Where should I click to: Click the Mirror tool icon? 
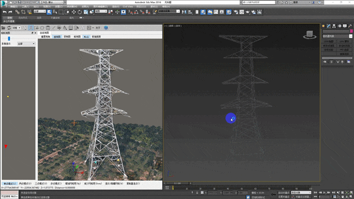coord(184,12)
